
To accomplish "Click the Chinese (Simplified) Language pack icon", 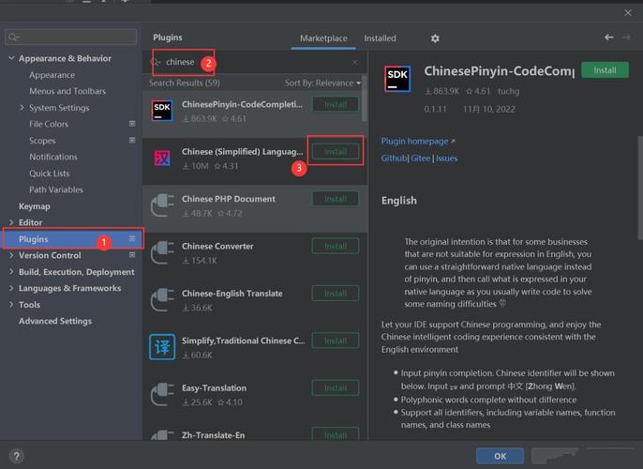I will pyautogui.click(x=162, y=158).
